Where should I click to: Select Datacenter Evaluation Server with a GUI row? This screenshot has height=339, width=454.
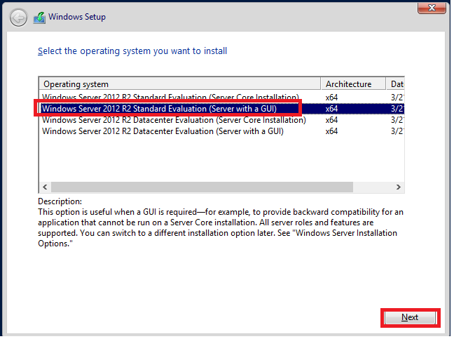[221, 131]
